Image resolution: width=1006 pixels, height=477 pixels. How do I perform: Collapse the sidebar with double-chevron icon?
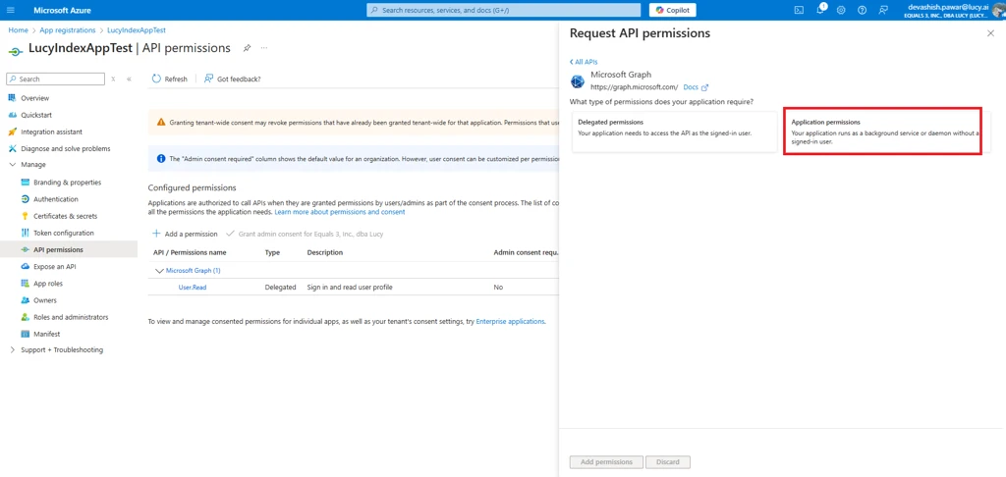(129, 79)
